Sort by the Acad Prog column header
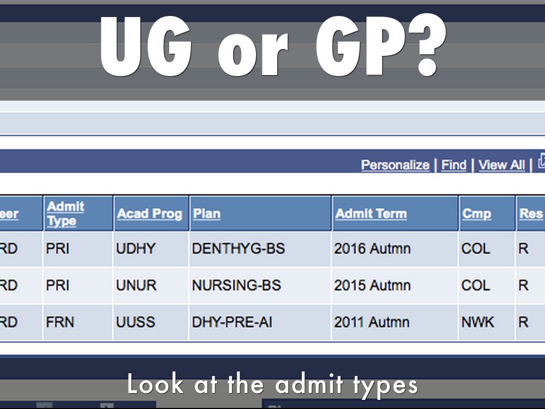Viewport: 545px width, 409px height. coord(150,214)
